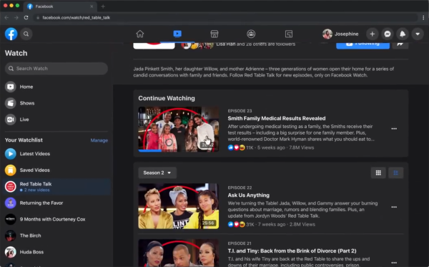This screenshot has height=267, width=429.
Task: Click the browser address bar URL
Action: point(76,17)
